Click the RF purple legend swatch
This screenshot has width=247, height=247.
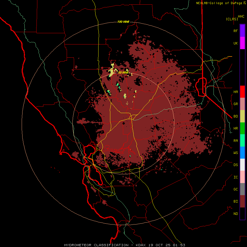[x=242, y=31]
